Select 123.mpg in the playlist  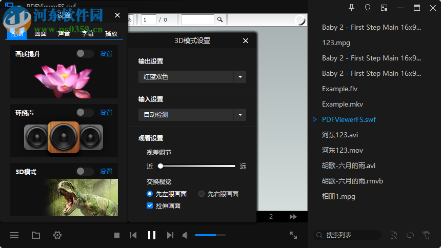(336, 43)
